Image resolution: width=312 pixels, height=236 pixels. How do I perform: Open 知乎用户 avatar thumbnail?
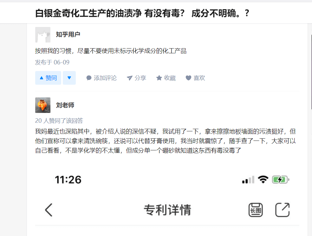pyautogui.click(x=43, y=35)
